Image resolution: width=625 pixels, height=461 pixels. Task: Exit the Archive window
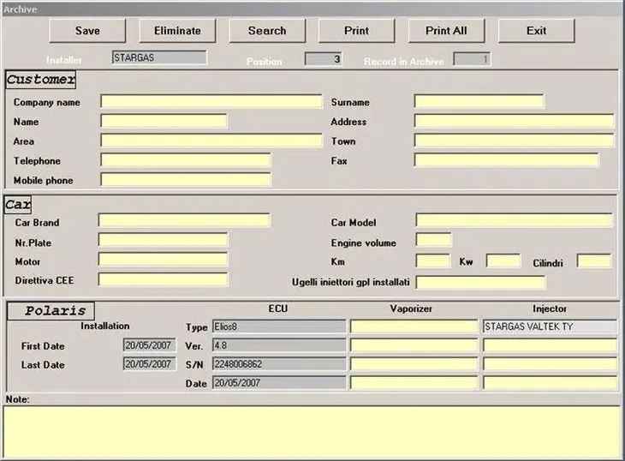[x=536, y=31]
